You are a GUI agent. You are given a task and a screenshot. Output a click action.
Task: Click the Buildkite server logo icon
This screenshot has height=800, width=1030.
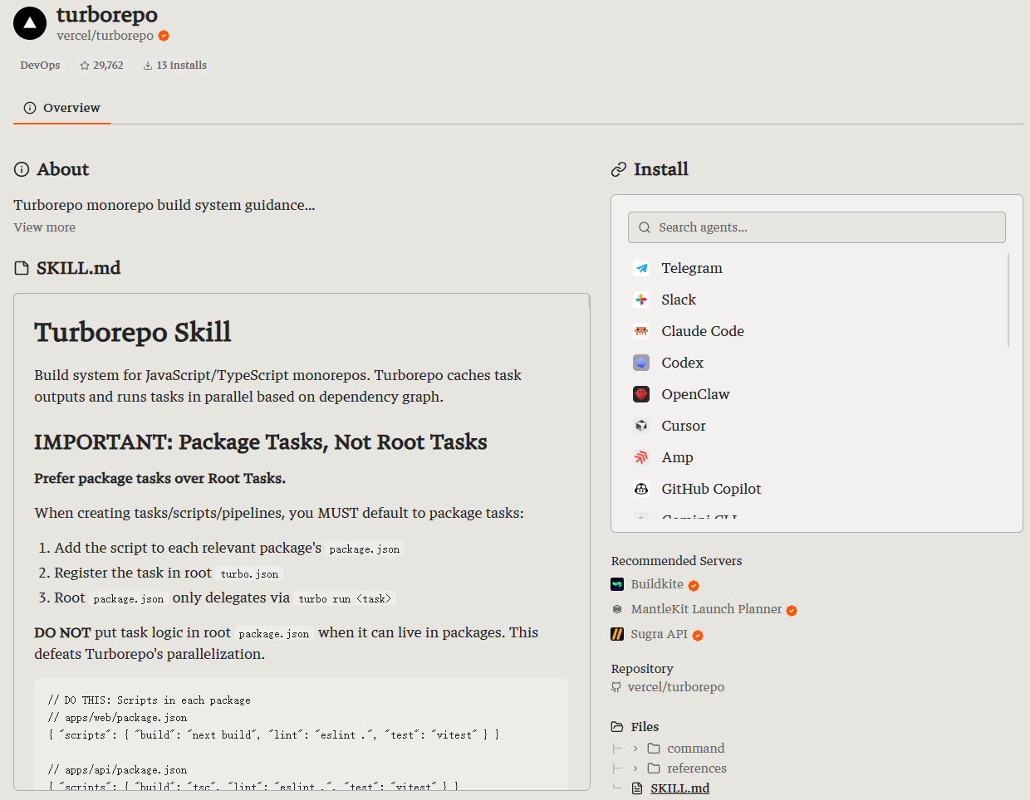pyautogui.click(x=617, y=584)
